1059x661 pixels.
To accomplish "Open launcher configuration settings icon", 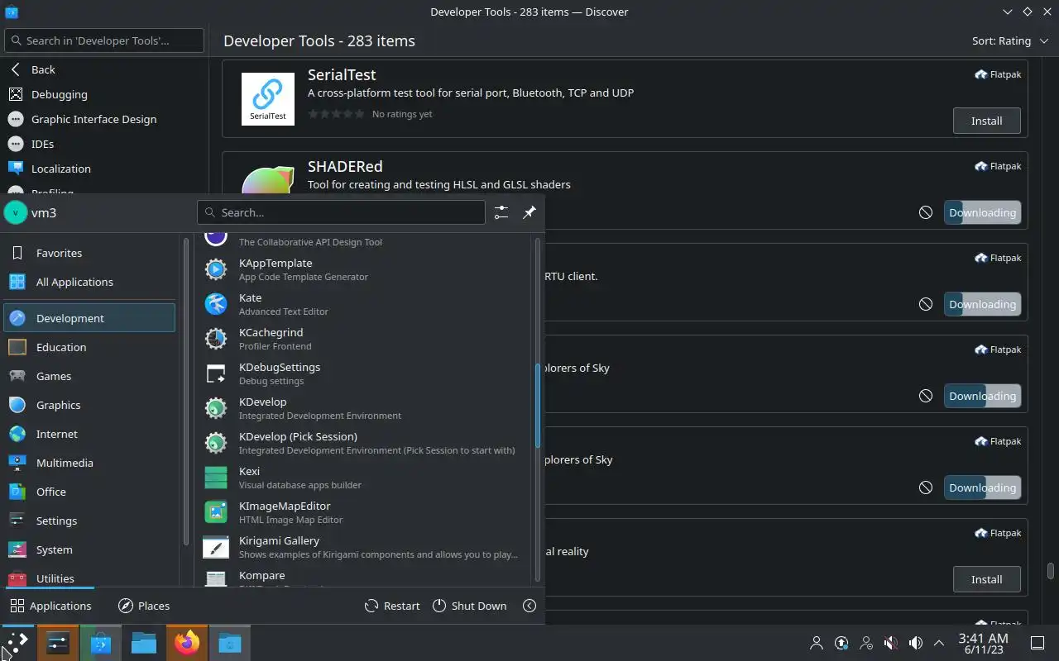I will point(501,212).
